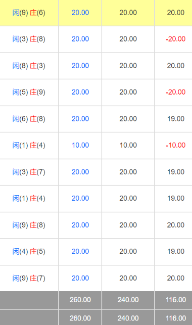The width and height of the screenshot is (192, 325).
Task: Choose the 闲(6) 庄(8) result cell
Action: (x=29, y=119)
